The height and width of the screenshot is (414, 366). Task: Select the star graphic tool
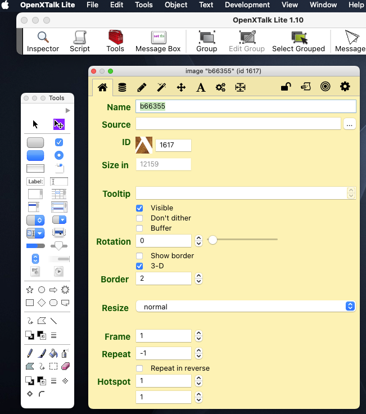pos(30,290)
